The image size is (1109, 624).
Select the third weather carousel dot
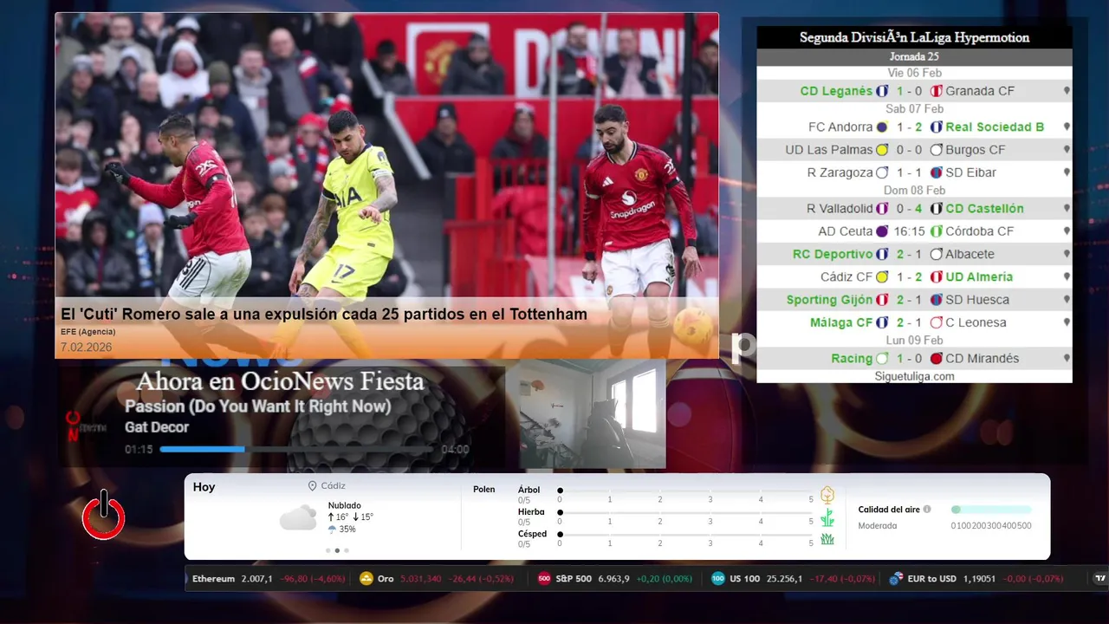pyautogui.click(x=347, y=550)
